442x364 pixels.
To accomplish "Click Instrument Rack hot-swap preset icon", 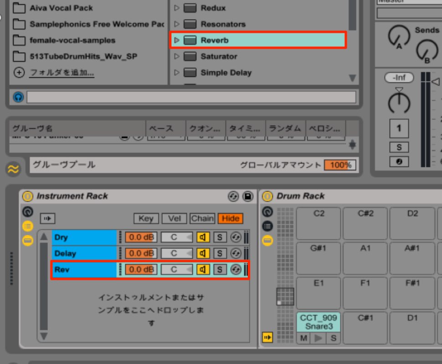I will click(x=233, y=196).
